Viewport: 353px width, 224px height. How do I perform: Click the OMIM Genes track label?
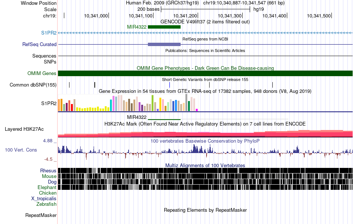[x=42, y=74]
